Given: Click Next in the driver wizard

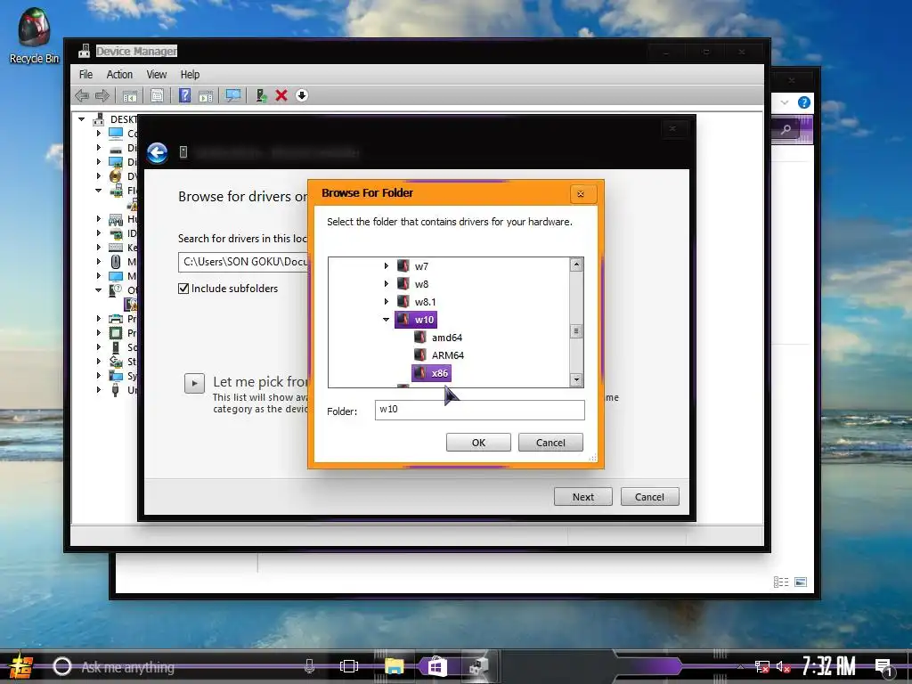Looking at the screenshot, I should (x=582, y=497).
